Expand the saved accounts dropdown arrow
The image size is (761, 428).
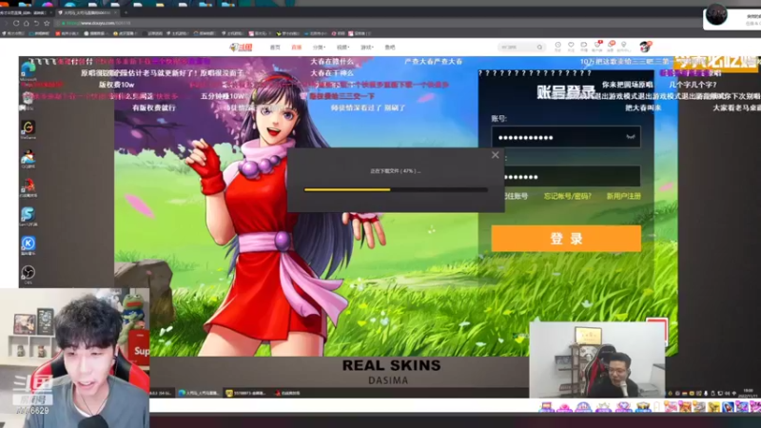click(x=630, y=137)
